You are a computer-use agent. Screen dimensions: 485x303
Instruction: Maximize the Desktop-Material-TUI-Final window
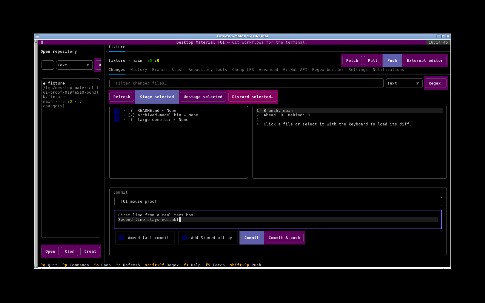tap(443, 36)
